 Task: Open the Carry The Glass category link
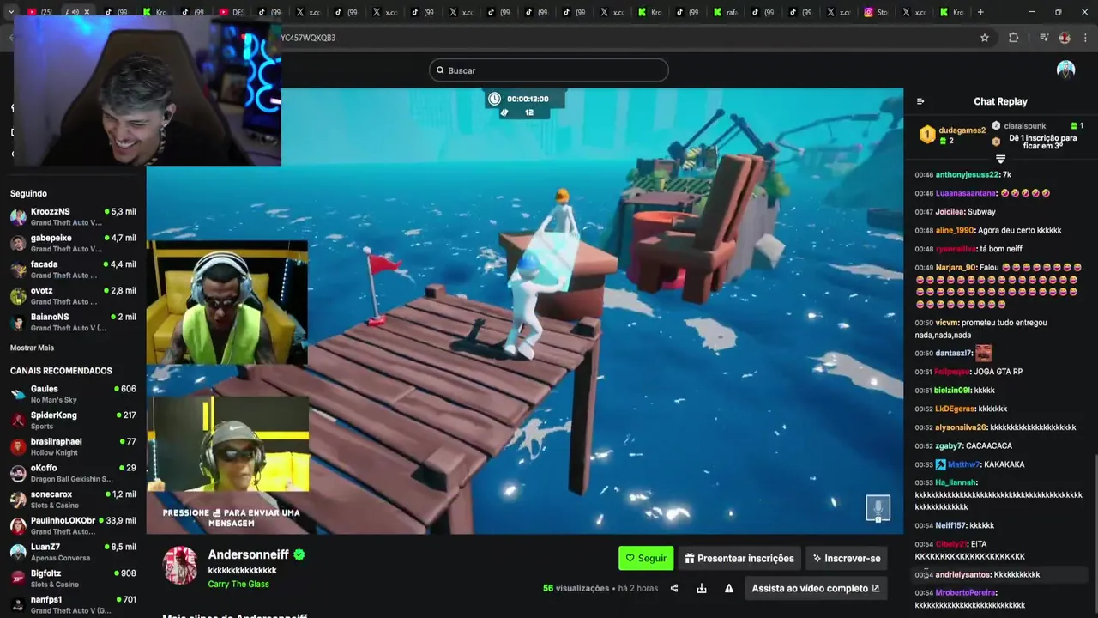(x=238, y=584)
